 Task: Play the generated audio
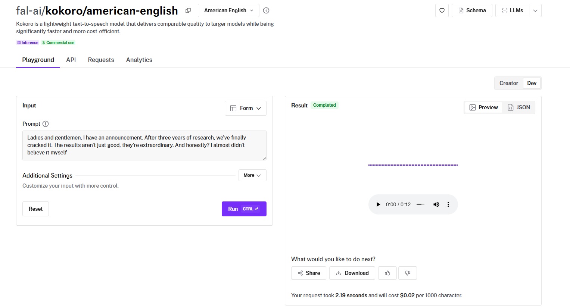378,204
